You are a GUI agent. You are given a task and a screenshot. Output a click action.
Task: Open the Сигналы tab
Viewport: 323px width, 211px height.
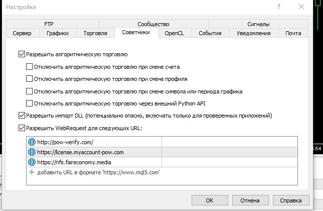coord(258,24)
